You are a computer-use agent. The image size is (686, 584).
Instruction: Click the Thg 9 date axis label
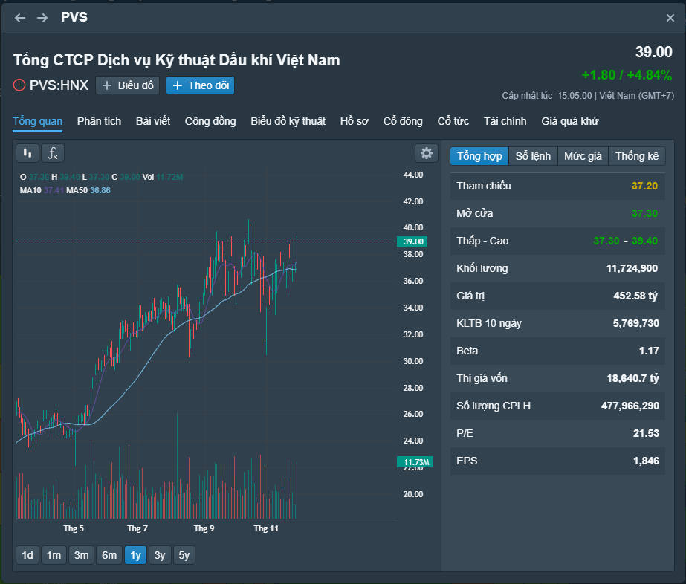pos(204,528)
